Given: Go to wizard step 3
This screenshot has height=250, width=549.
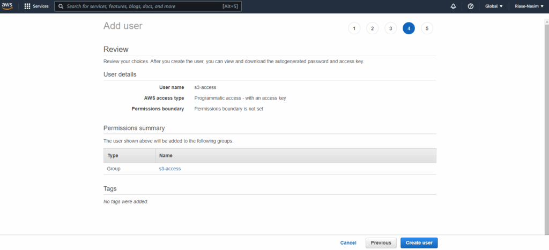Looking at the screenshot, I should 390,28.
